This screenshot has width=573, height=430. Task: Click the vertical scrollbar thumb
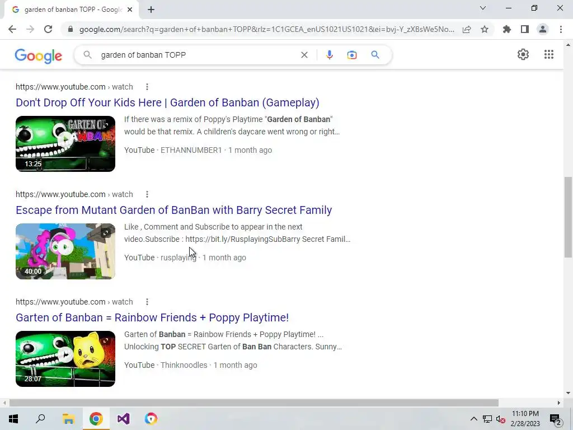click(568, 217)
